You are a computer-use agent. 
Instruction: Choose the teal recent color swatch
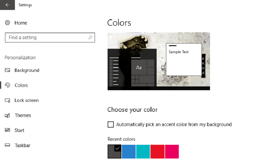tap(143, 151)
